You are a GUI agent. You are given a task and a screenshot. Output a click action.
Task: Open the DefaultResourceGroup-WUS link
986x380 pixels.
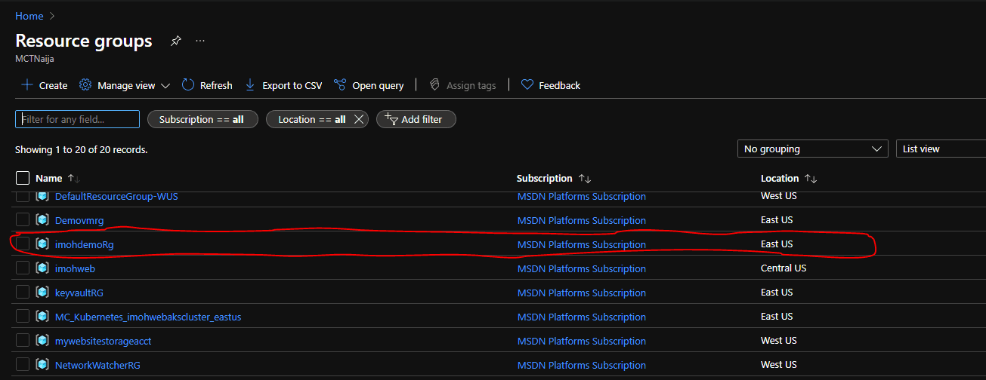(x=116, y=196)
